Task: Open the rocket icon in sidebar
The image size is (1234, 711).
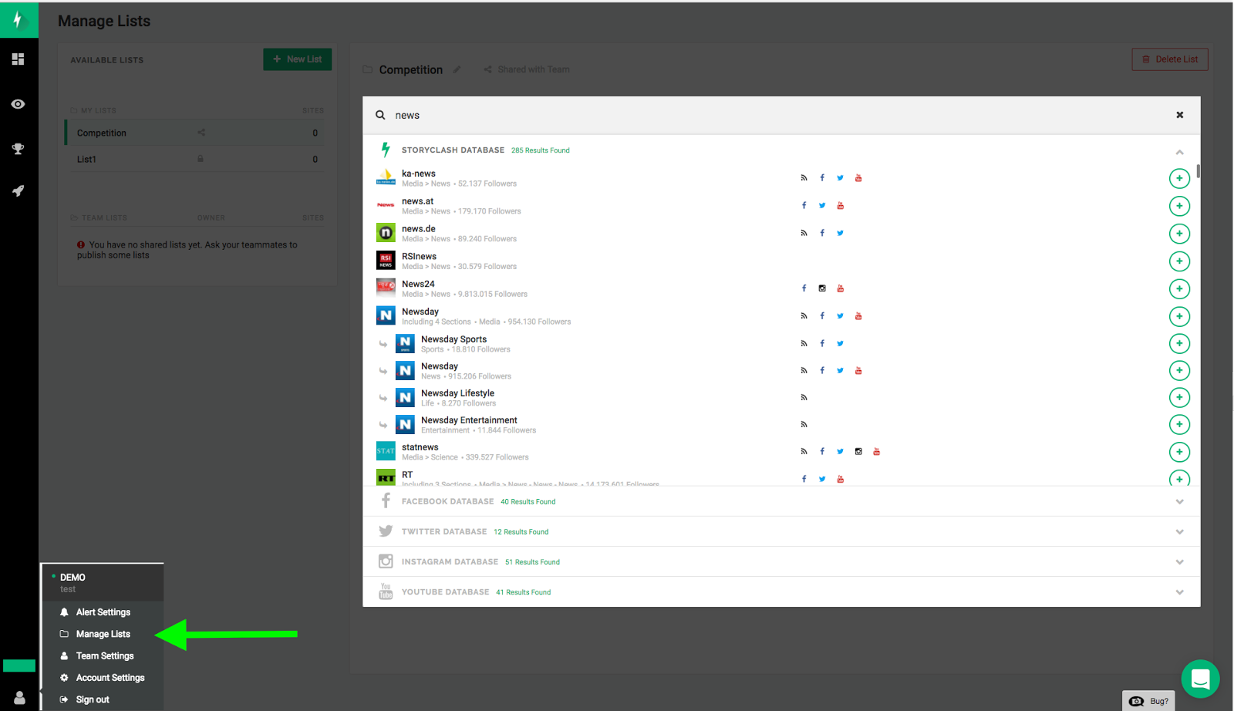Action: pyautogui.click(x=18, y=190)
